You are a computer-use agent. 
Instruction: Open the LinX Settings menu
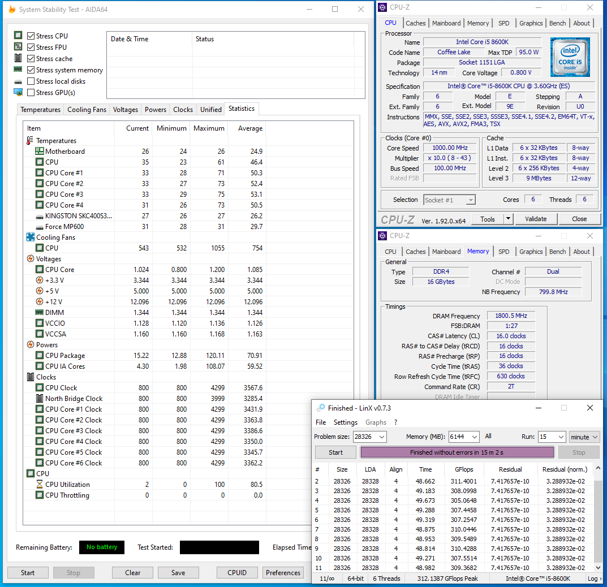pos(345,422)
